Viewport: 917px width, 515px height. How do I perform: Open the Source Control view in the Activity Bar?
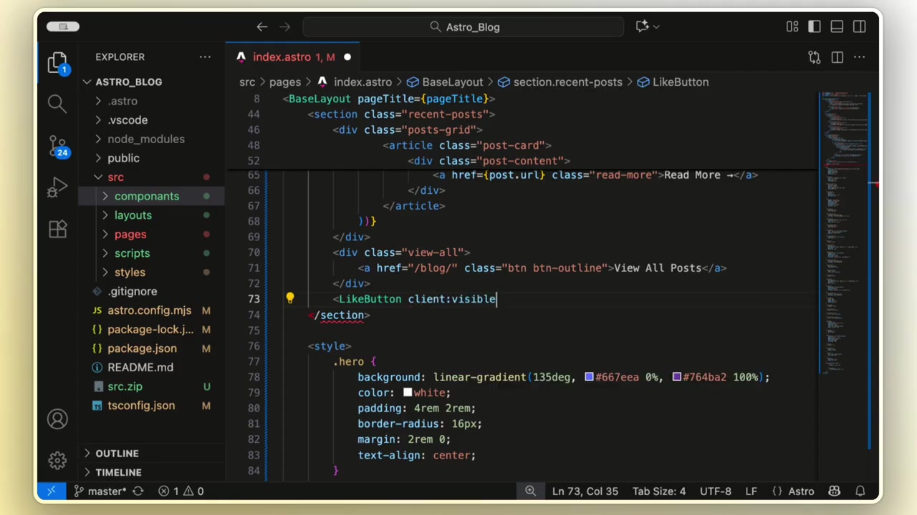(x=57, y=146)
